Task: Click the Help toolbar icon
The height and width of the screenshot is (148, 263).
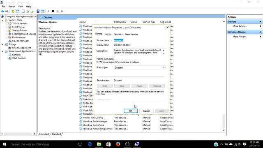Action: click(x=38, y=11)
